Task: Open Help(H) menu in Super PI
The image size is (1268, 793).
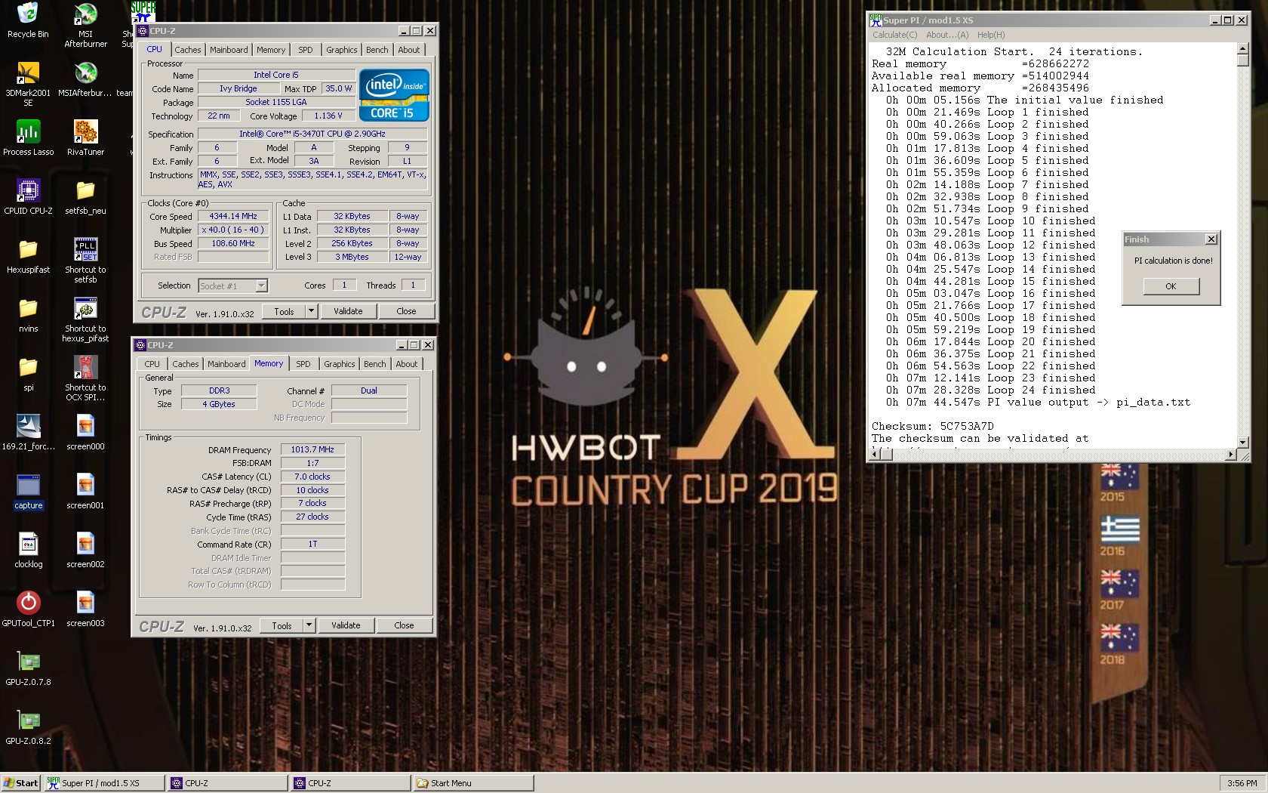Action: point(991,35)
